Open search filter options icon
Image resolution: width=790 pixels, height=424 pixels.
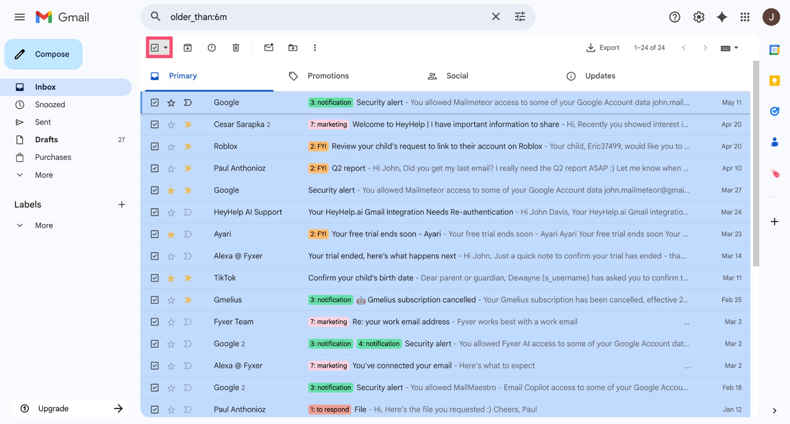pos(520,17)
